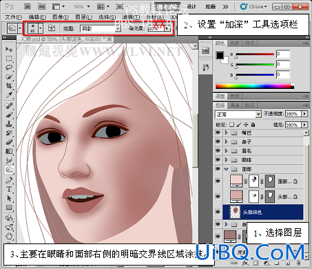Select the Lasso tool
The height and width of the screenshot is (269, 312).
[x=9, y=68]
